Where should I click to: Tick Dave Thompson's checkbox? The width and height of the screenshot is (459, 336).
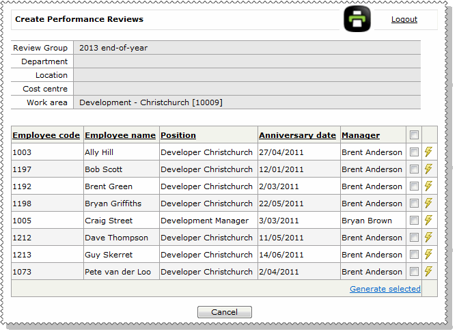tap(414, 238)
